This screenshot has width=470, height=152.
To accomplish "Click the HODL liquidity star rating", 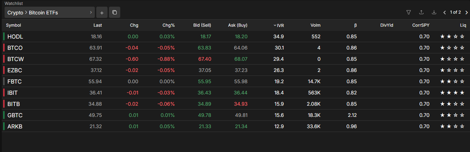I will pos(452,37).
